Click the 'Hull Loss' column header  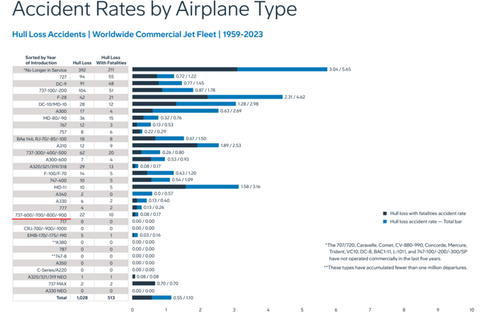coord(82,63)
